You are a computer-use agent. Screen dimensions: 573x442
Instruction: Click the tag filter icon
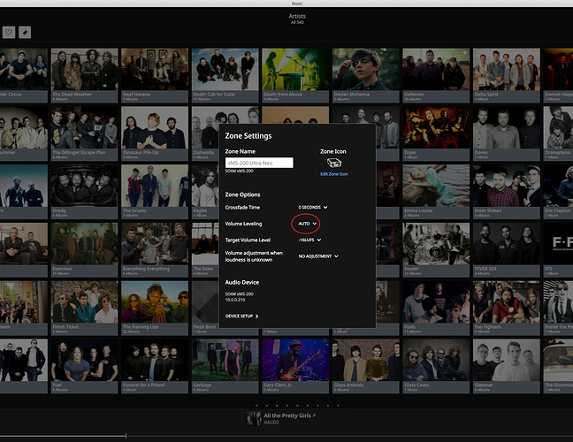[x=25, y=32]
